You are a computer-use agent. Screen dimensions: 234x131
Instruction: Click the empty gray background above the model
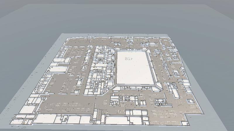tap(117, 17)
